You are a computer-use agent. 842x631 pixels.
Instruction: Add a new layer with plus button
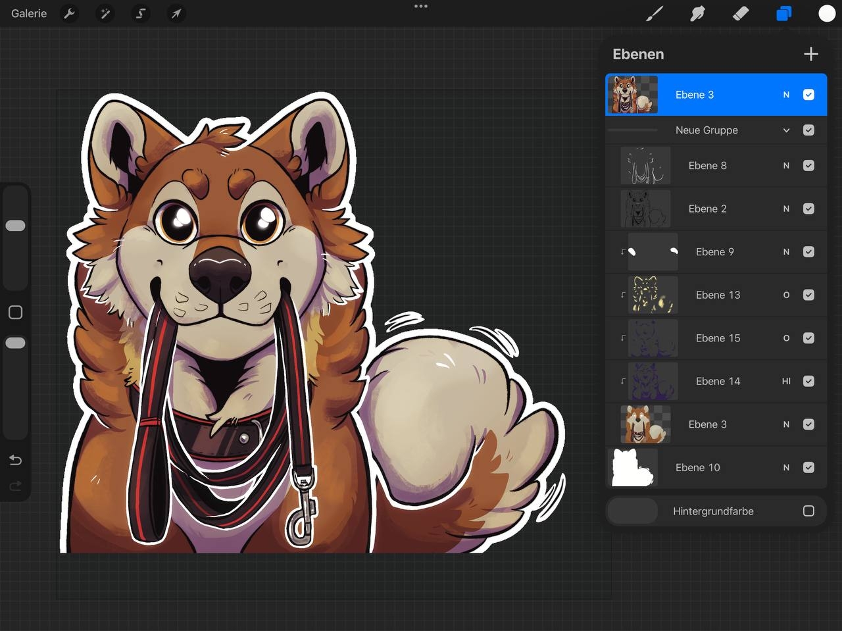(811, 54)
